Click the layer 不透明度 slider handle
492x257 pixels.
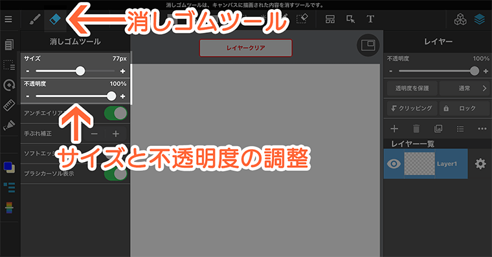475,71
